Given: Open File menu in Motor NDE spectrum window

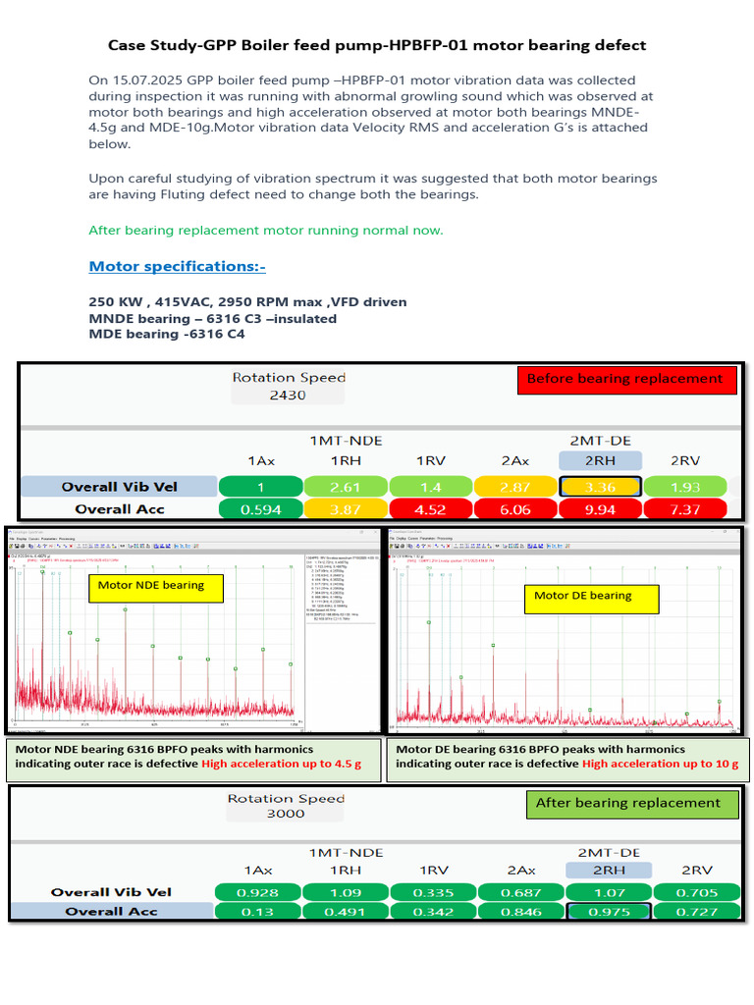Looking at the screenshot, I should 12,539.
